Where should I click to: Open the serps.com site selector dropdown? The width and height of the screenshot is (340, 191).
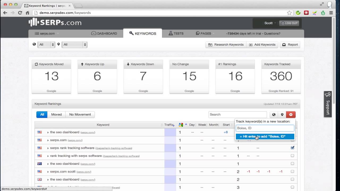tap(47, 33)
